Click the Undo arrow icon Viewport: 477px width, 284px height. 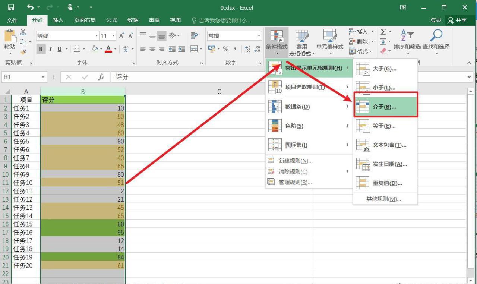(x=30, y=7)
